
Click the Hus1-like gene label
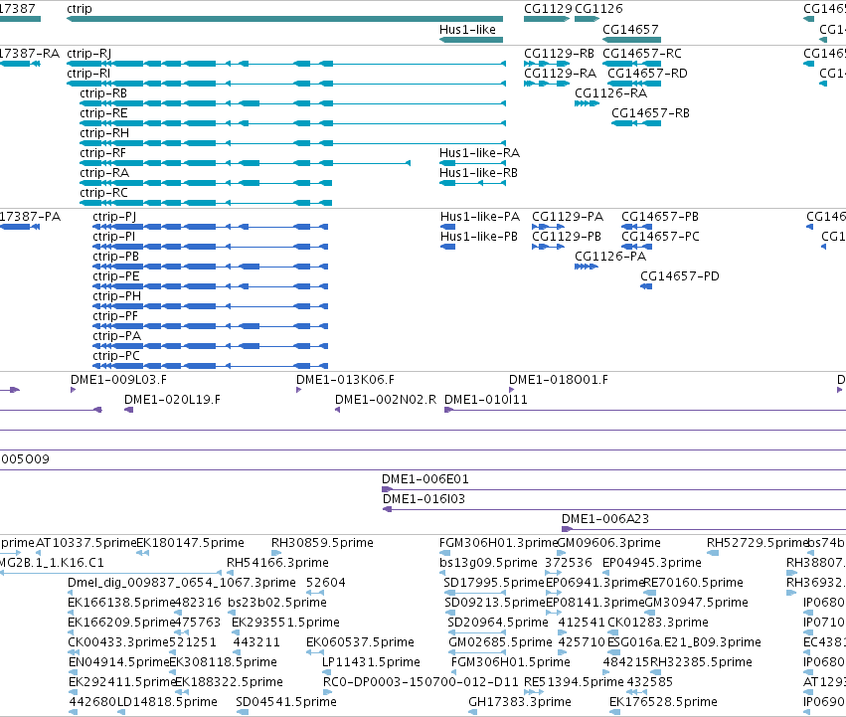pos(467,30)
